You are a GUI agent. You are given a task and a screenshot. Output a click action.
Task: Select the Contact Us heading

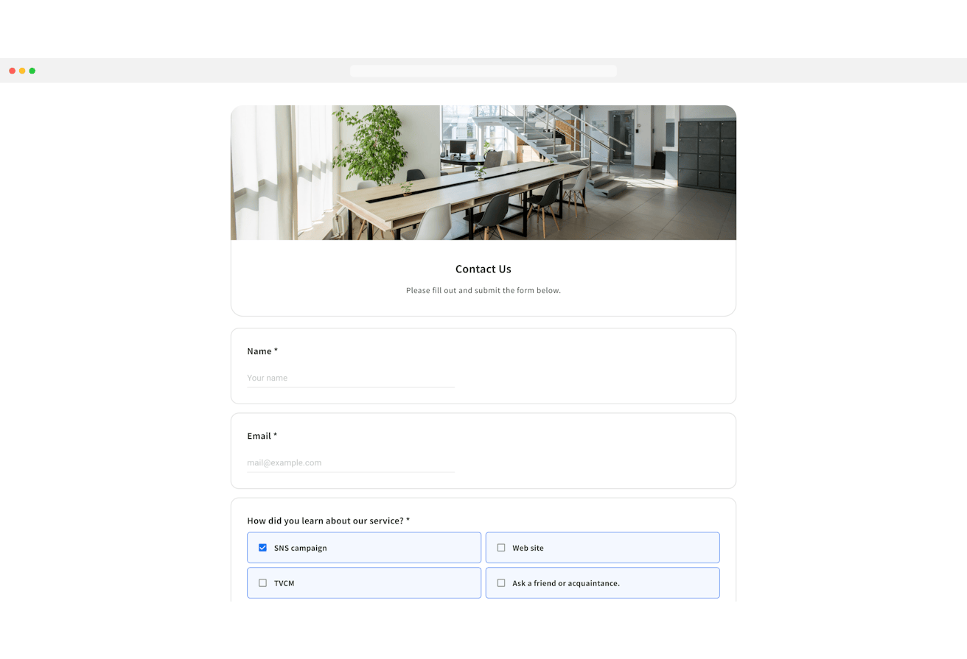[483, 269]
